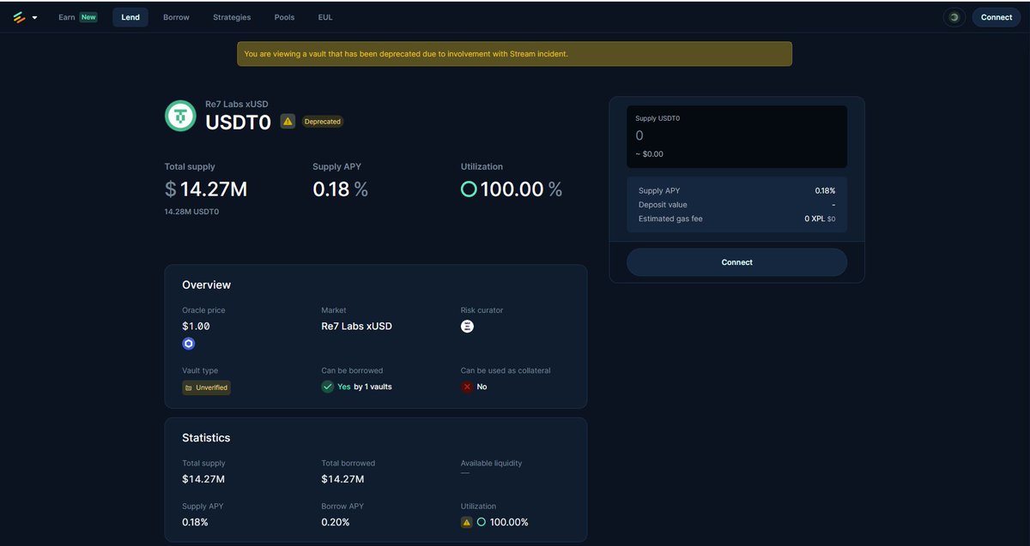Click the Euler logo icon
Viewport: 1030px width, 546px height.
click(19, 17)
